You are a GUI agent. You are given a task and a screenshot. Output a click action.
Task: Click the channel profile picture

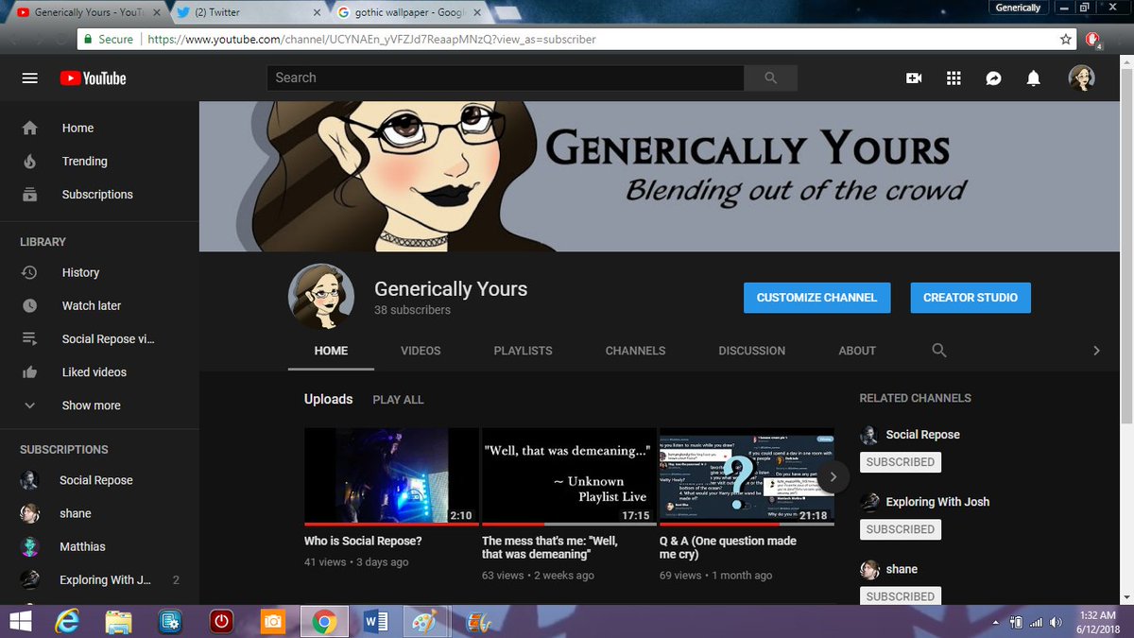click(321, 297)
